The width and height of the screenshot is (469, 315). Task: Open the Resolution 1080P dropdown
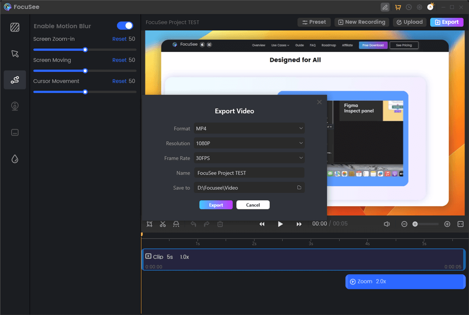[249, 143]
